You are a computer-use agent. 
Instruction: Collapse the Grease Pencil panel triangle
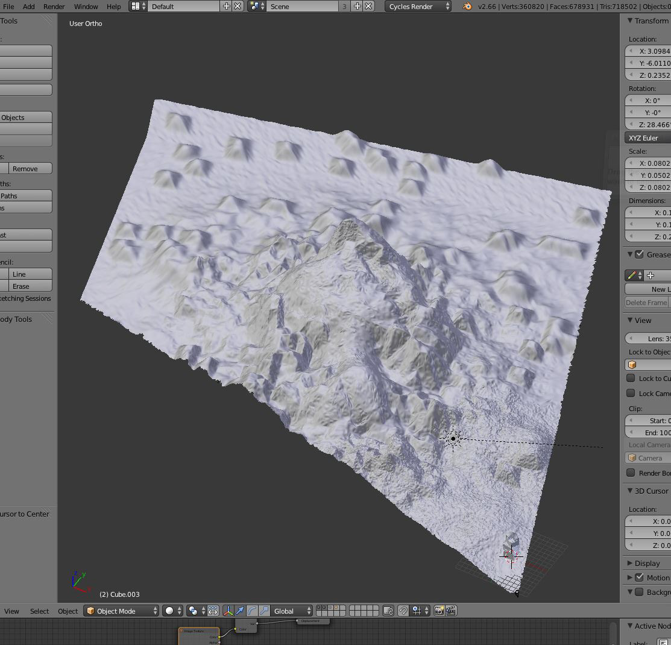coord(630,254)
